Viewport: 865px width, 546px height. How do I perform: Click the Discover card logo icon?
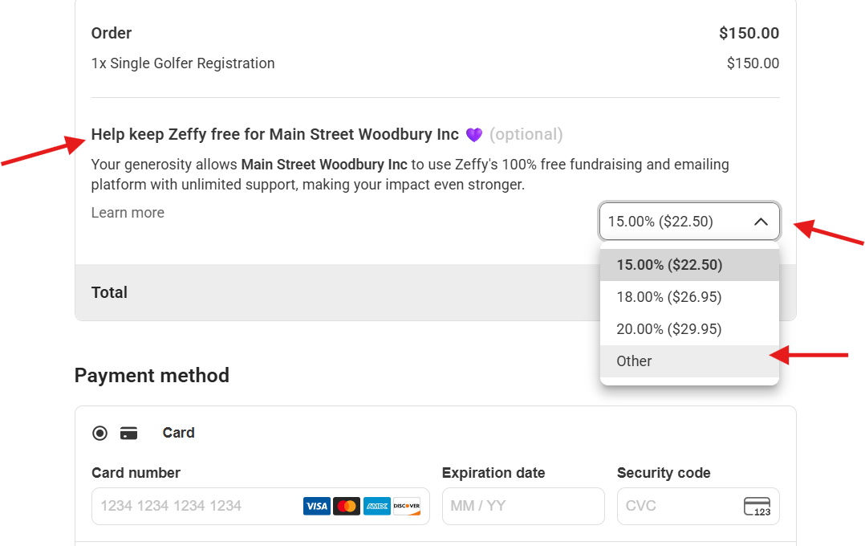click(x=407, y=506)
